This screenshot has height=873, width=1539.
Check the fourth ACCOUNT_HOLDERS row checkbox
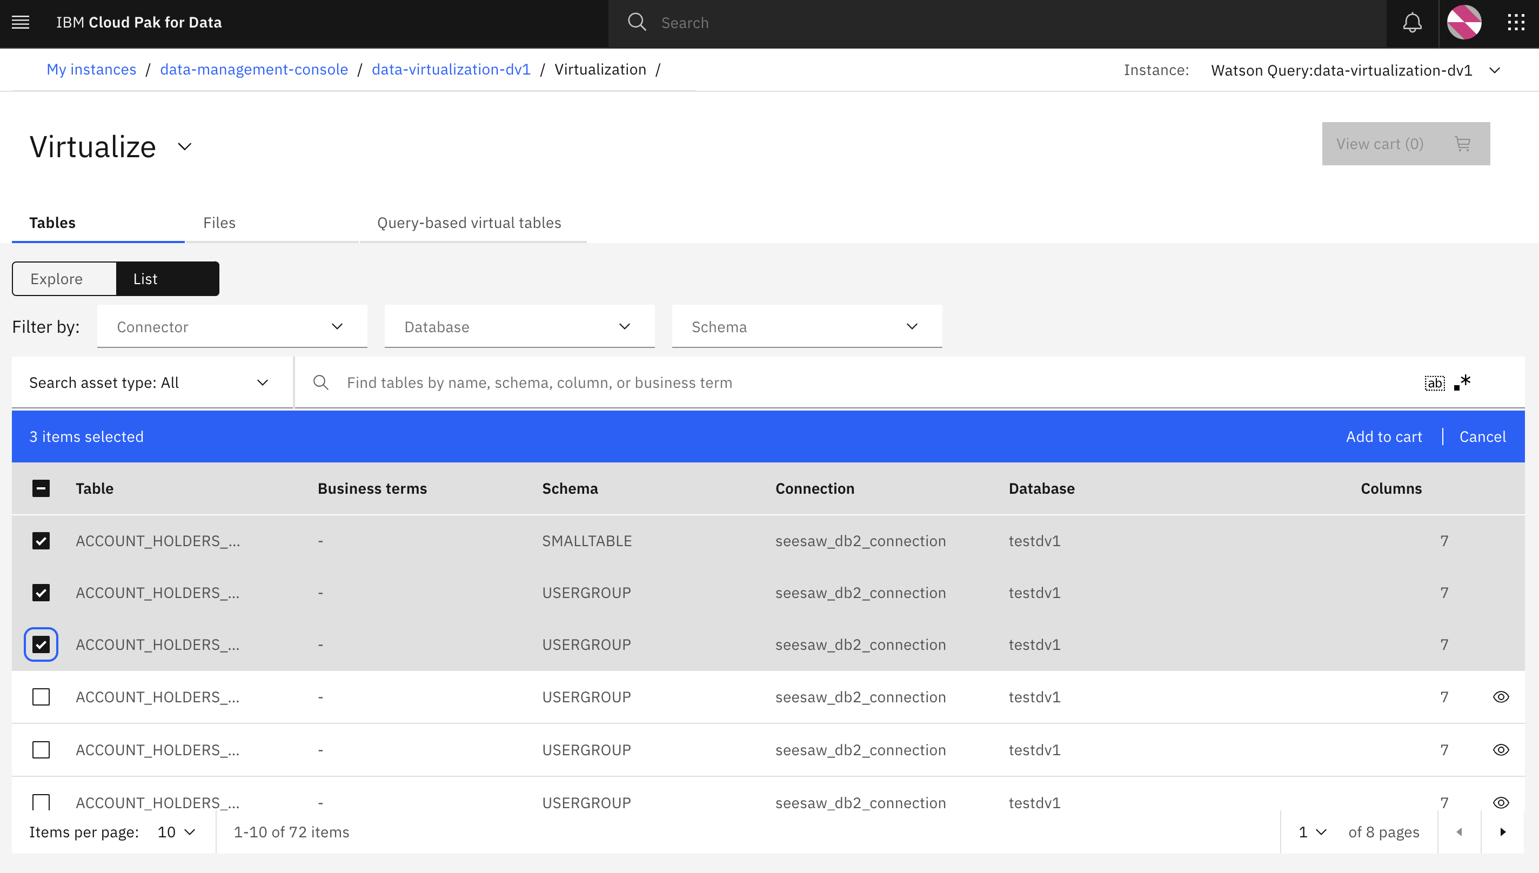pos(41,697)
